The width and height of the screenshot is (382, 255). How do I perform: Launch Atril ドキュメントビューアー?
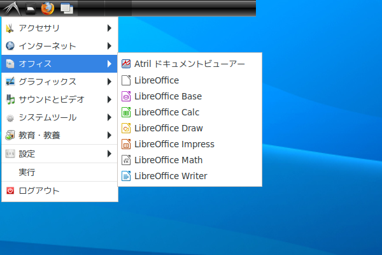(190, 64)
